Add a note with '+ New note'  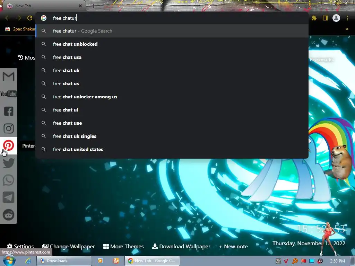[x=233, y=246]
